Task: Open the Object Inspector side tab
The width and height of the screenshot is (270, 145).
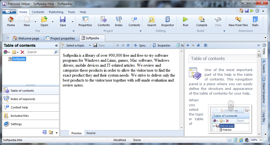Action: 264,90
